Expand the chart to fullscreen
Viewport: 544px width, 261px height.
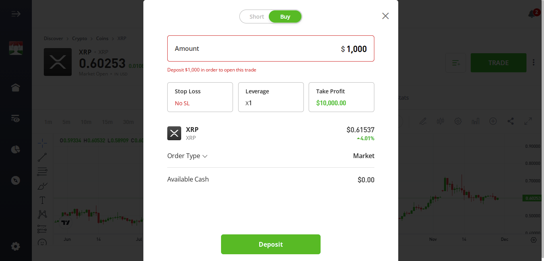tap(528, 121)
